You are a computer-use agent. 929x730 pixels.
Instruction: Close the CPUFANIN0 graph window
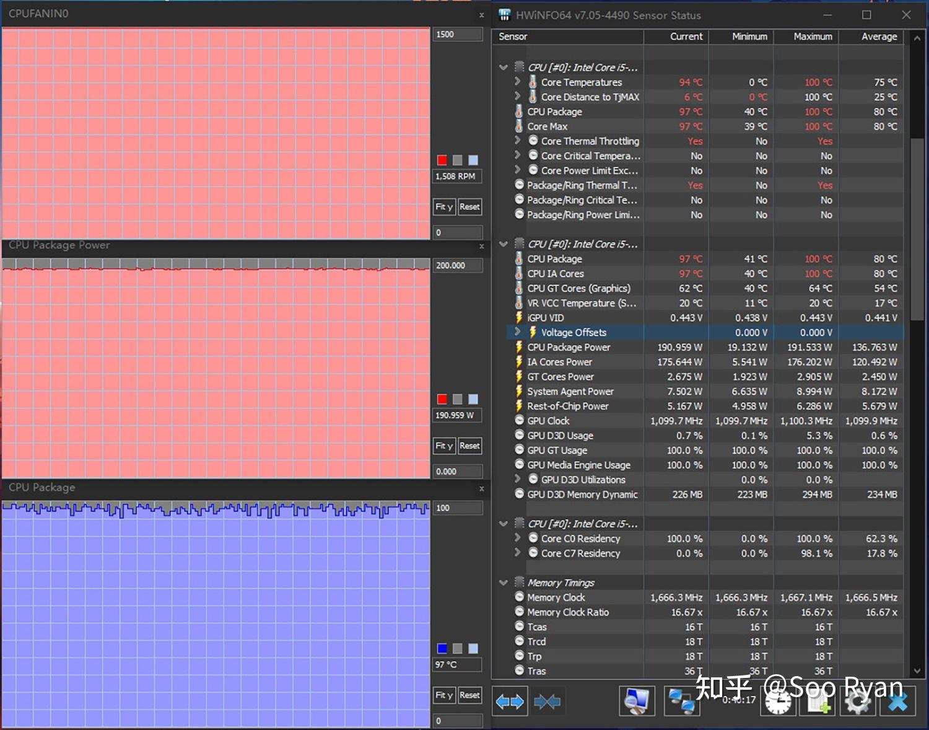coord(481,15)
